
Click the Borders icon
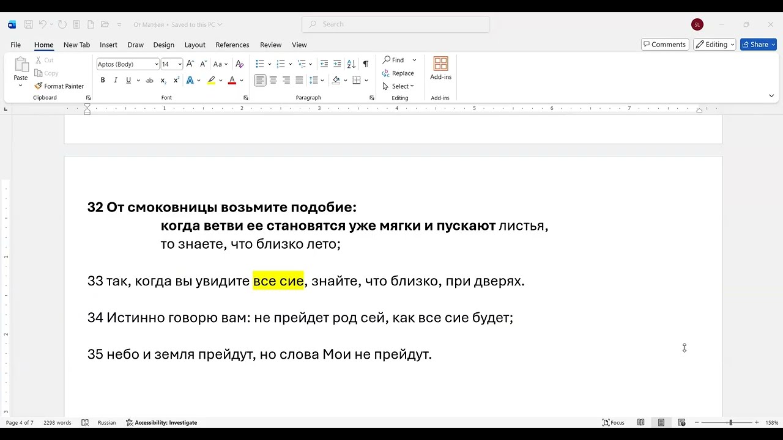(x=357, y=80)
